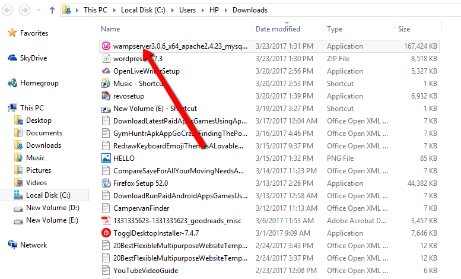Select 'Downloads' in address breadcrumb
This screenshot has width=461, height=279.
(250, 10)
